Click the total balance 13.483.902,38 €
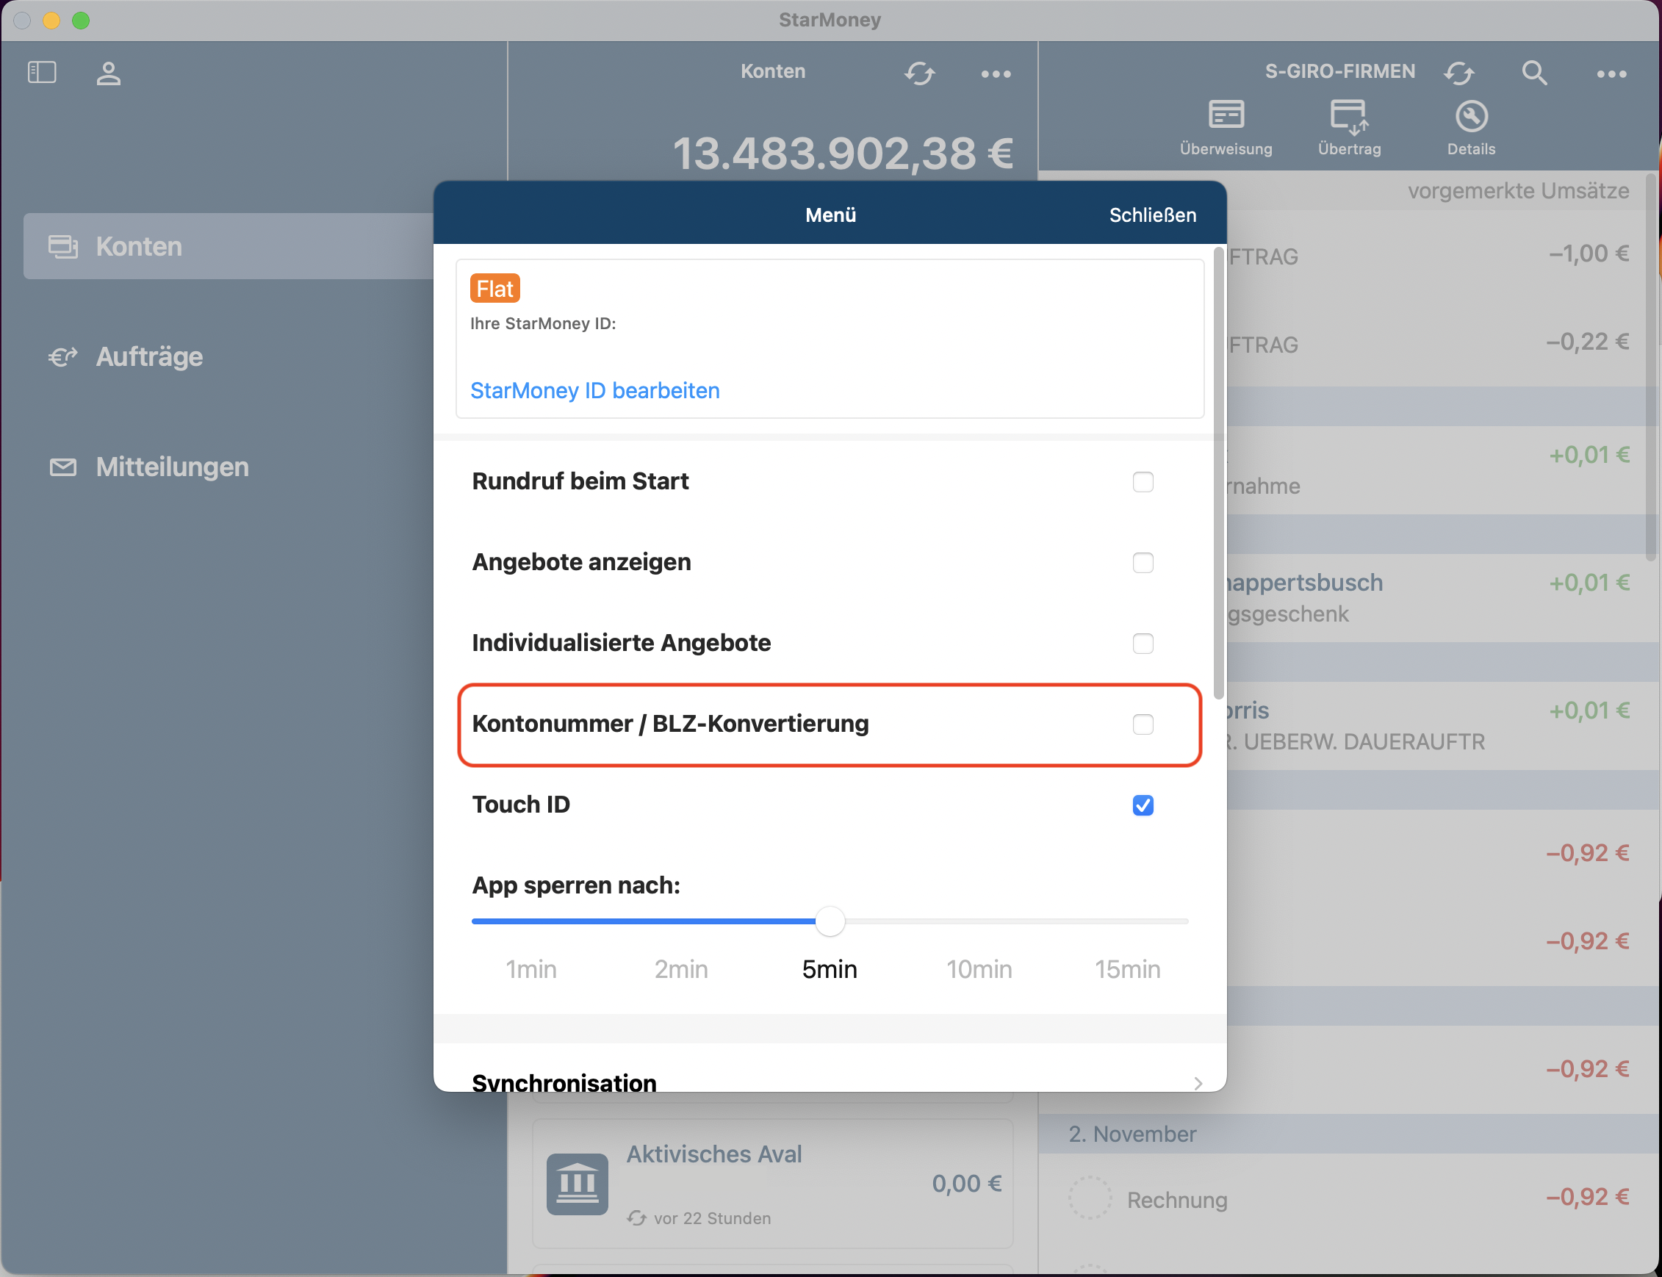Viewport: 1662px width, 1277px height. click(x=843, y=153)
